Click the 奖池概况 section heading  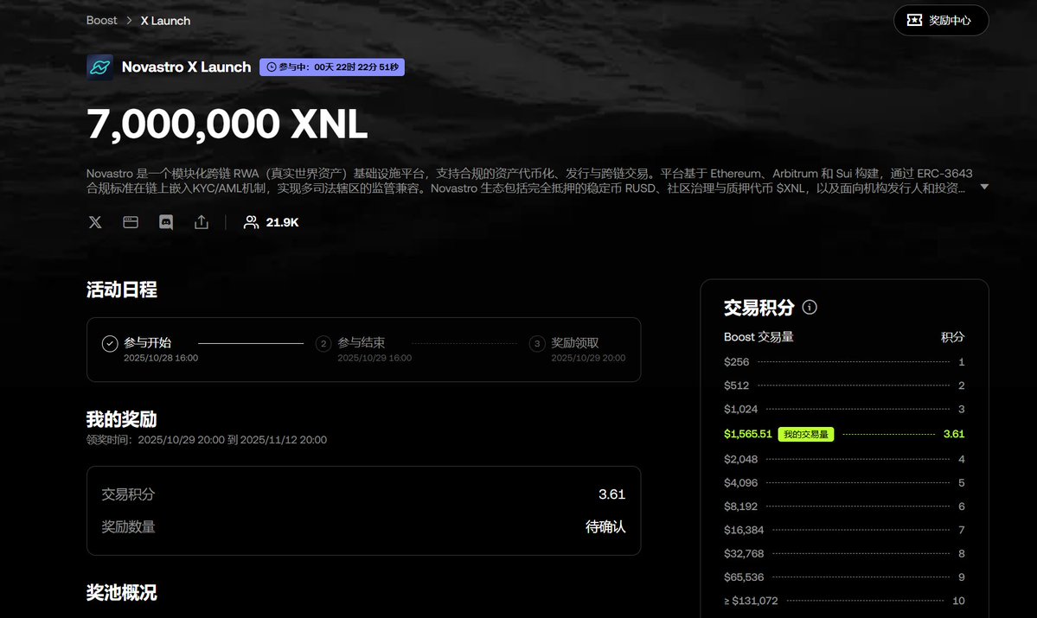pos(122,592)
